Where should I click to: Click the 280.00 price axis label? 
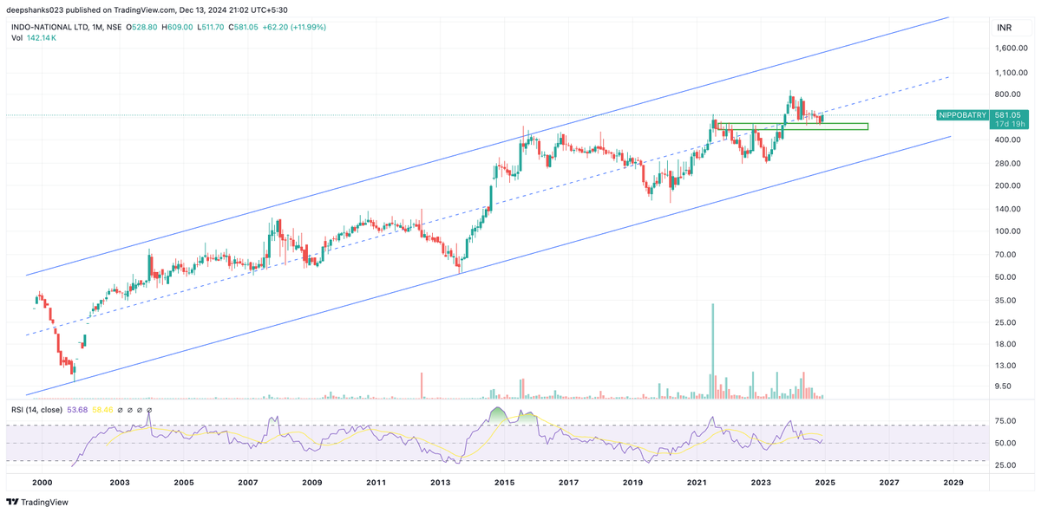[1007, 163]
